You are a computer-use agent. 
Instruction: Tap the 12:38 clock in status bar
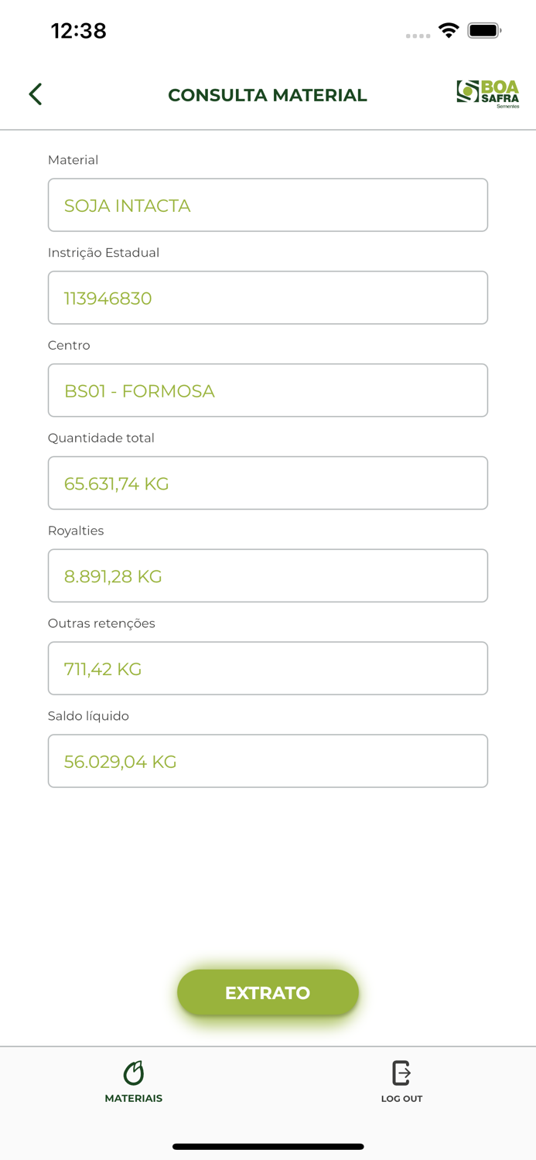79,31
